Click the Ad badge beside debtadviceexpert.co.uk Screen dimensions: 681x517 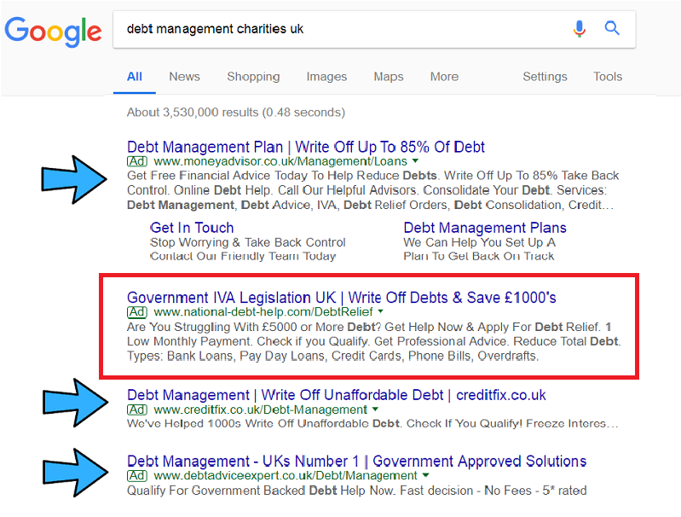pyautogui.click(x=137, y=476)
